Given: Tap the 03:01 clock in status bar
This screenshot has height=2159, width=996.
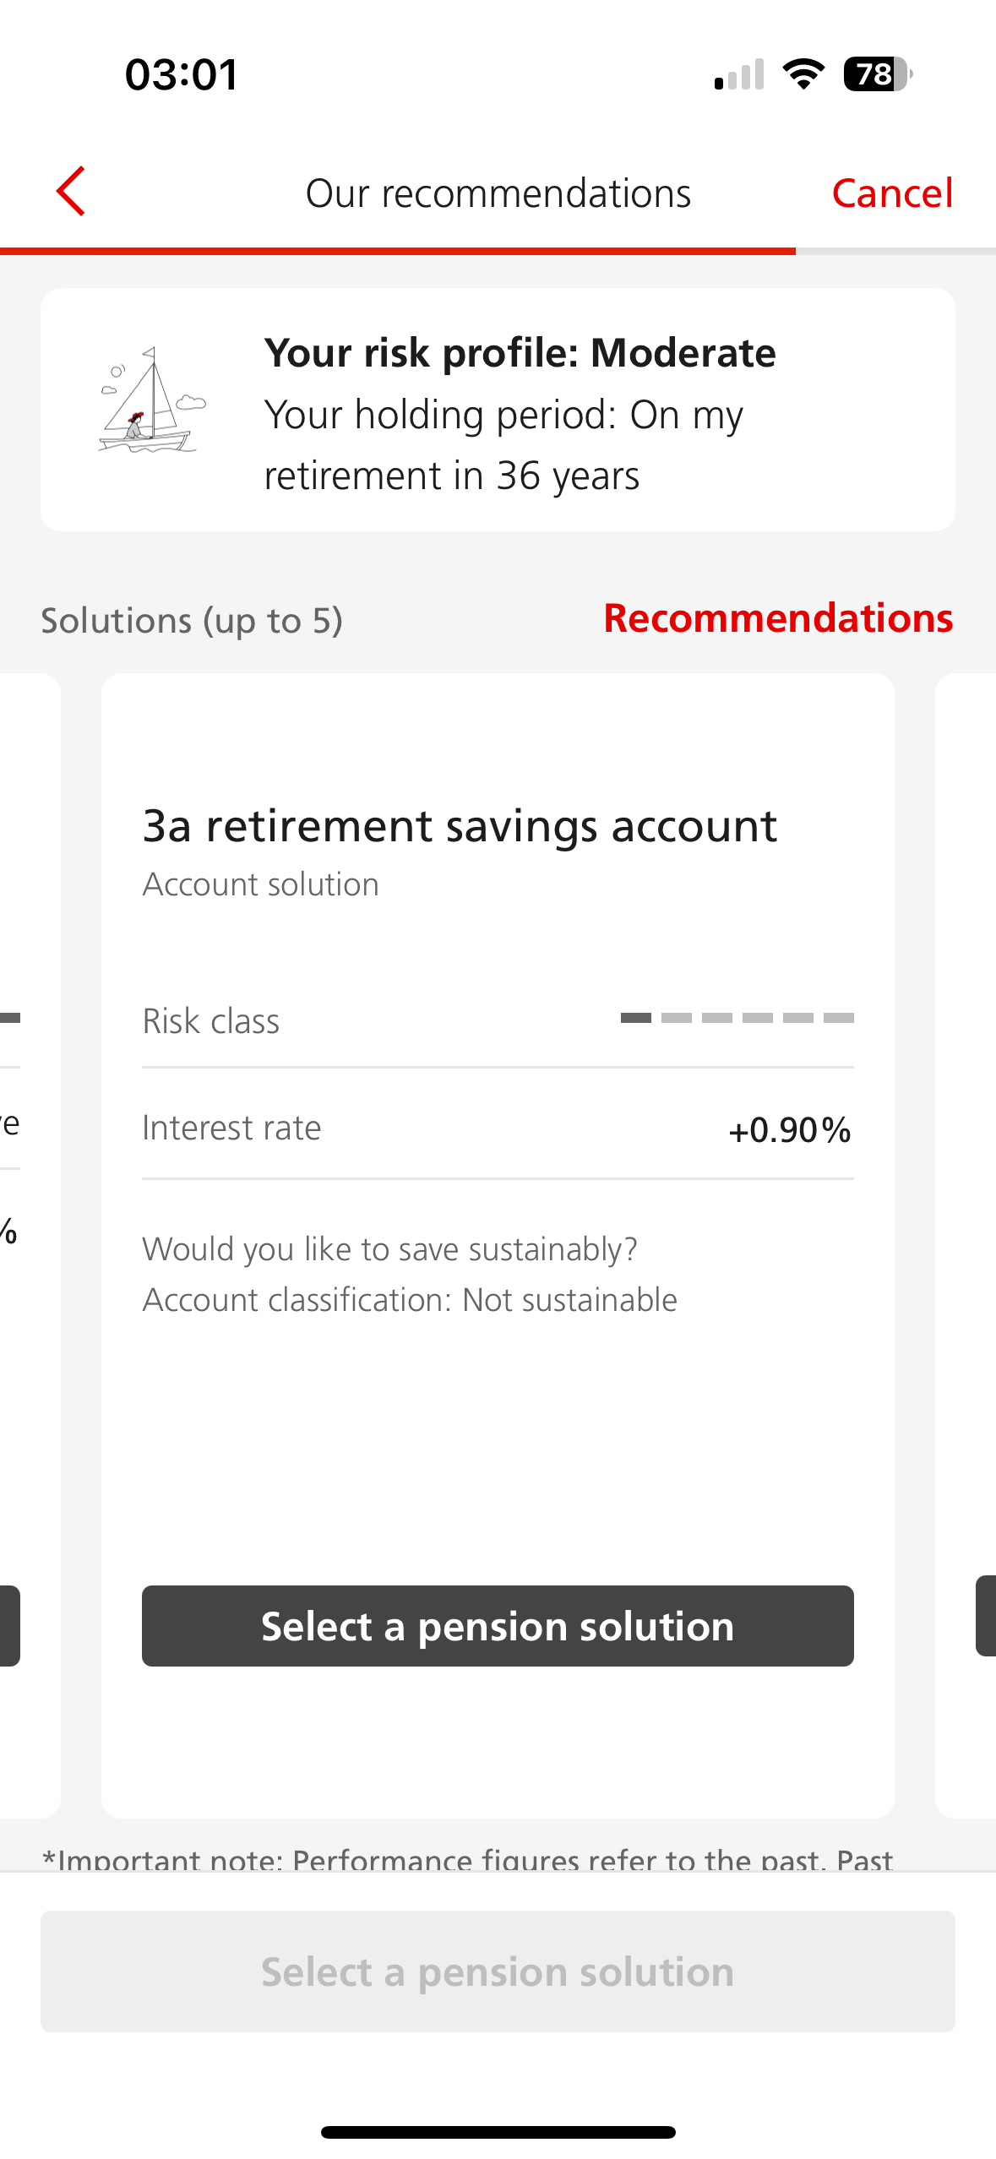Looking at the screenshot, I should tap(182, 74).
